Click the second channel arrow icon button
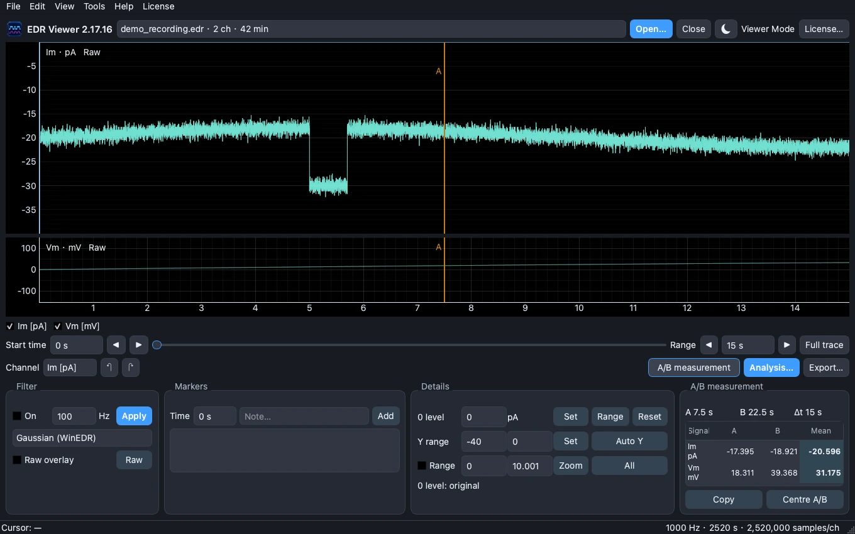This screenshot has width=855, height=534. [131, 368]
